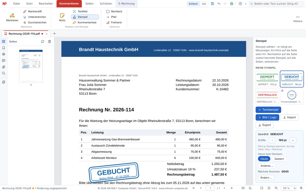Click the copy pages sidebar icon

click(x=4, y=82)
